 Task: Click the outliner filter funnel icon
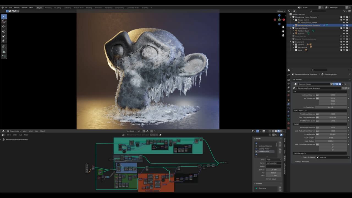point(345,11)
